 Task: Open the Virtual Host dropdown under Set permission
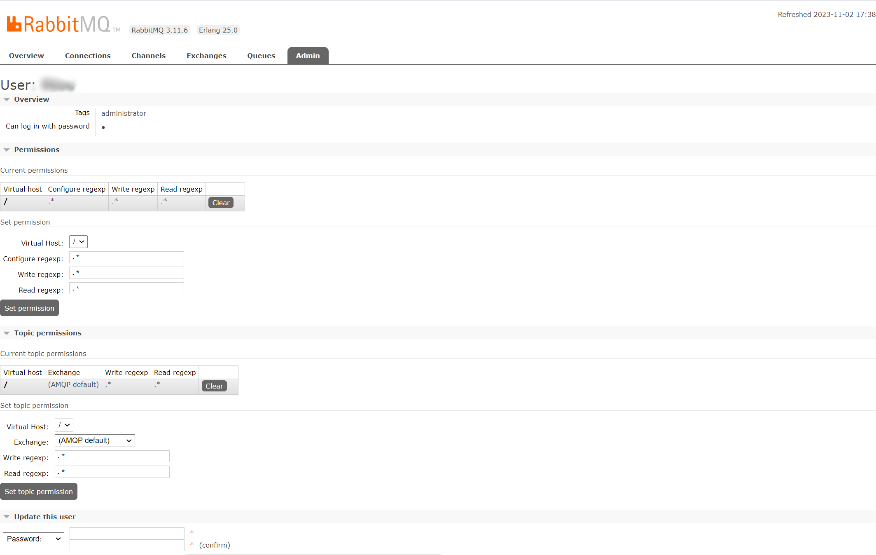click(78, 242)
